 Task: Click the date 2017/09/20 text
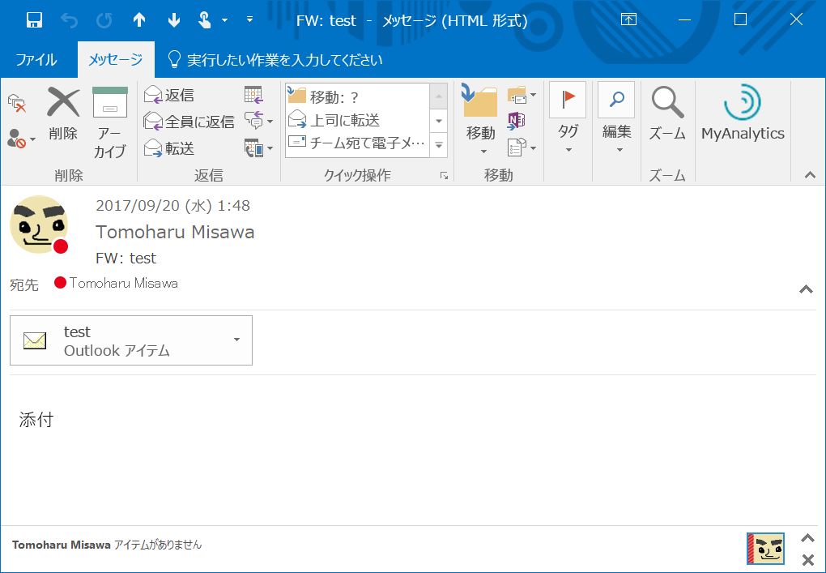coord(172,206)
